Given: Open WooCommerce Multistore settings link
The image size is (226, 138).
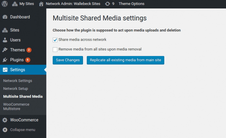Looking at the screenshot, I should coord(16,107).
